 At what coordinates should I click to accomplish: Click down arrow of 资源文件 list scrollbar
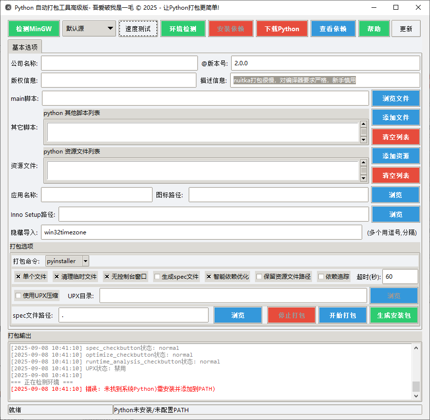click(x=364, y=178)
